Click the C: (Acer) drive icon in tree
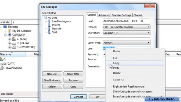The image size is (181, 102). tap(14, 39)
